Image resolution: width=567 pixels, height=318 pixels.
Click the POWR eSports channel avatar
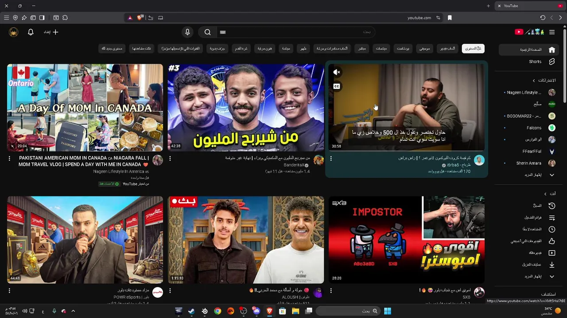click(x=158, y=292)
